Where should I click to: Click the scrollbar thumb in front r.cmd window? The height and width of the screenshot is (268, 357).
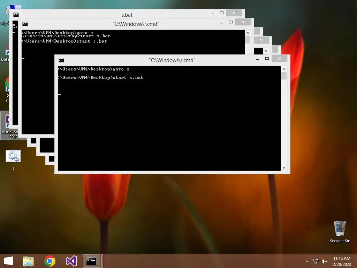[284, 76]
